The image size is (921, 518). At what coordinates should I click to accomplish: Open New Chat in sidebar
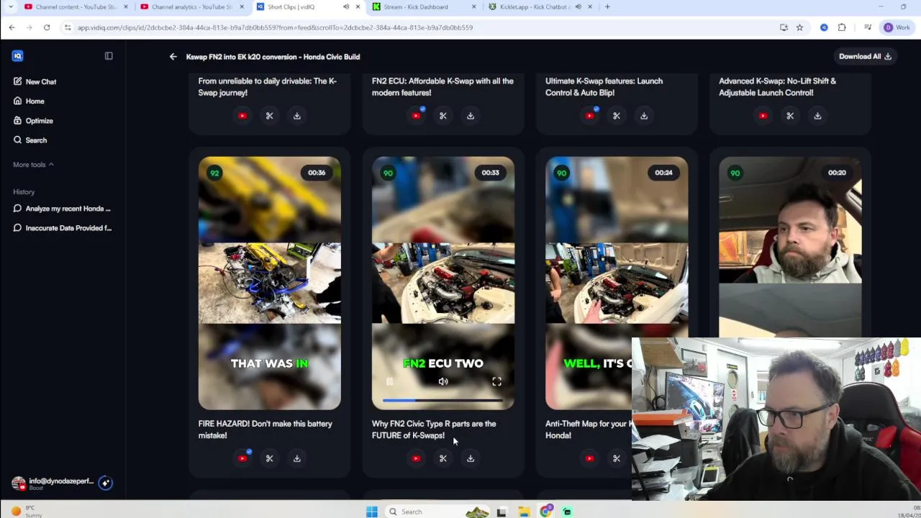(x=35, y=82)
